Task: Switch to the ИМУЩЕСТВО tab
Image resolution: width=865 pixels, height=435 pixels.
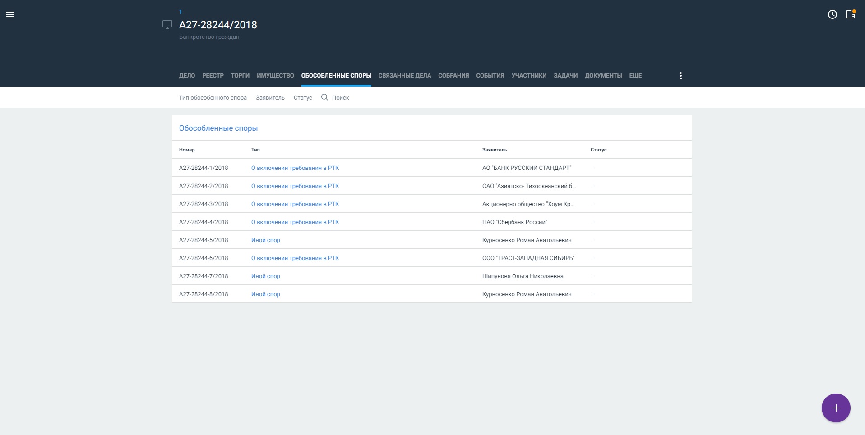Action: tap(275, 76)
